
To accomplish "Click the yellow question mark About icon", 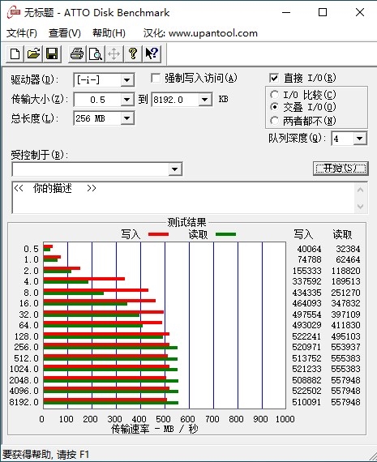I will click(133, 54).
